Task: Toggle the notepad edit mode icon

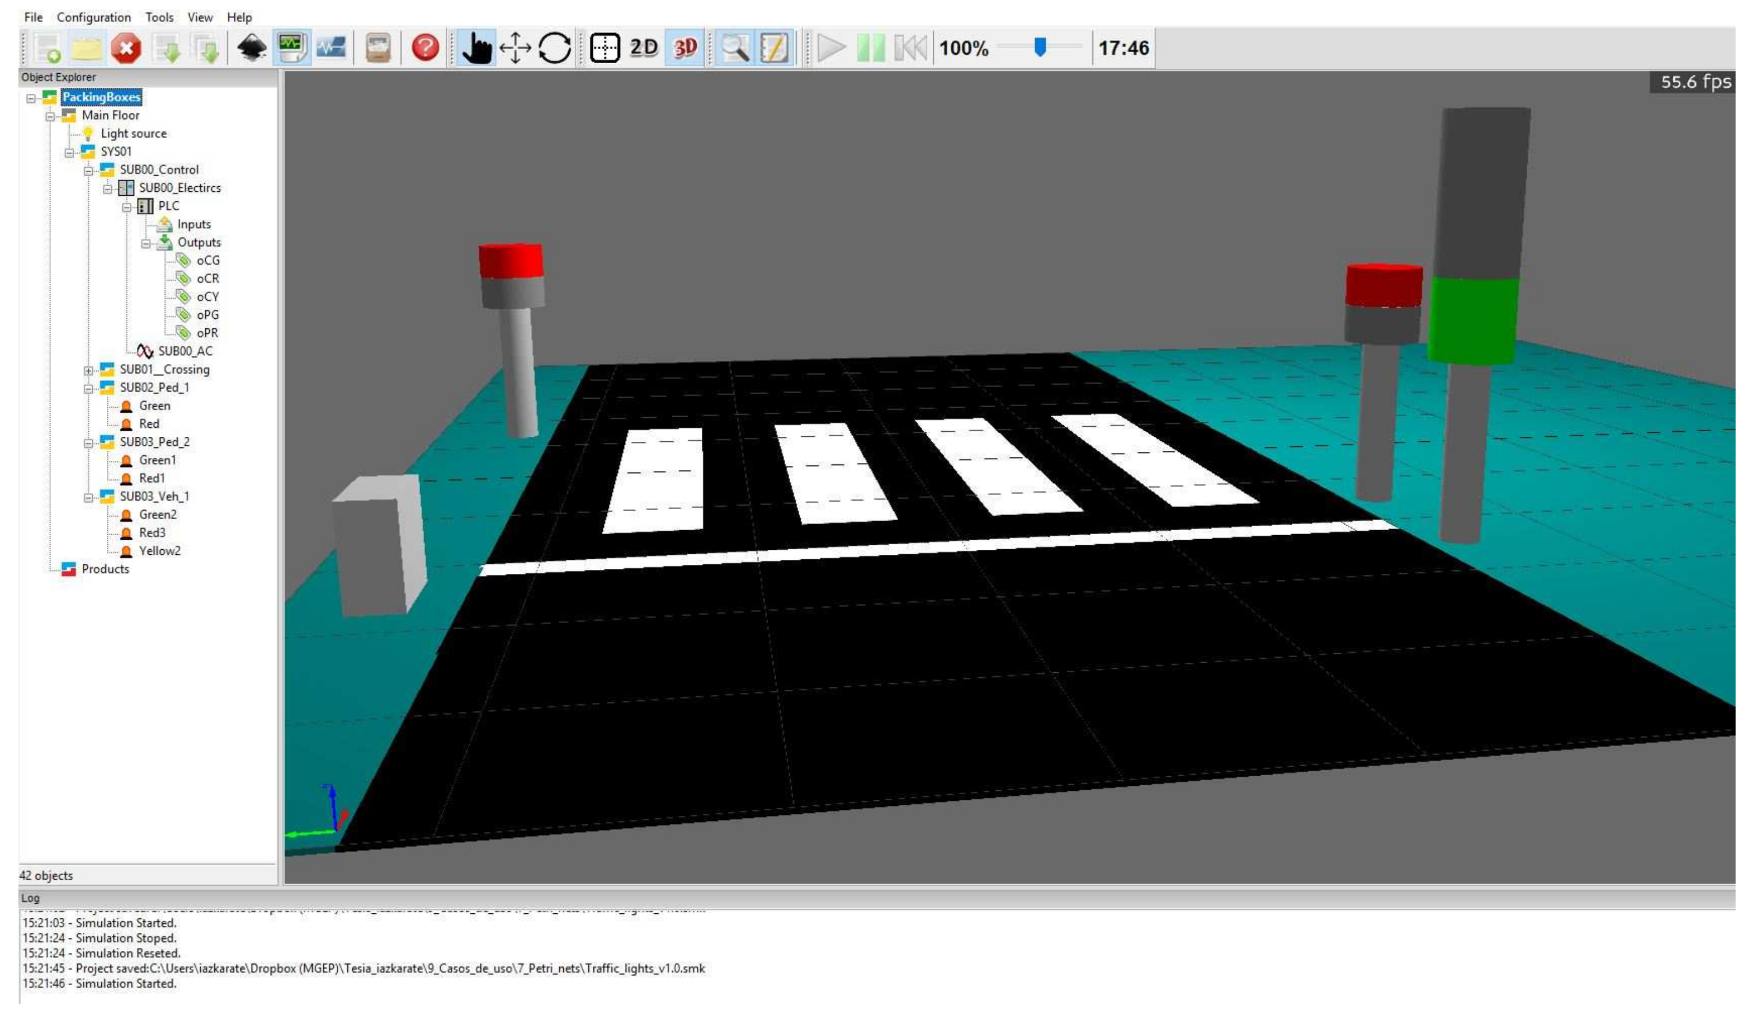Action: pyautogui.click(x=775, y=49)
